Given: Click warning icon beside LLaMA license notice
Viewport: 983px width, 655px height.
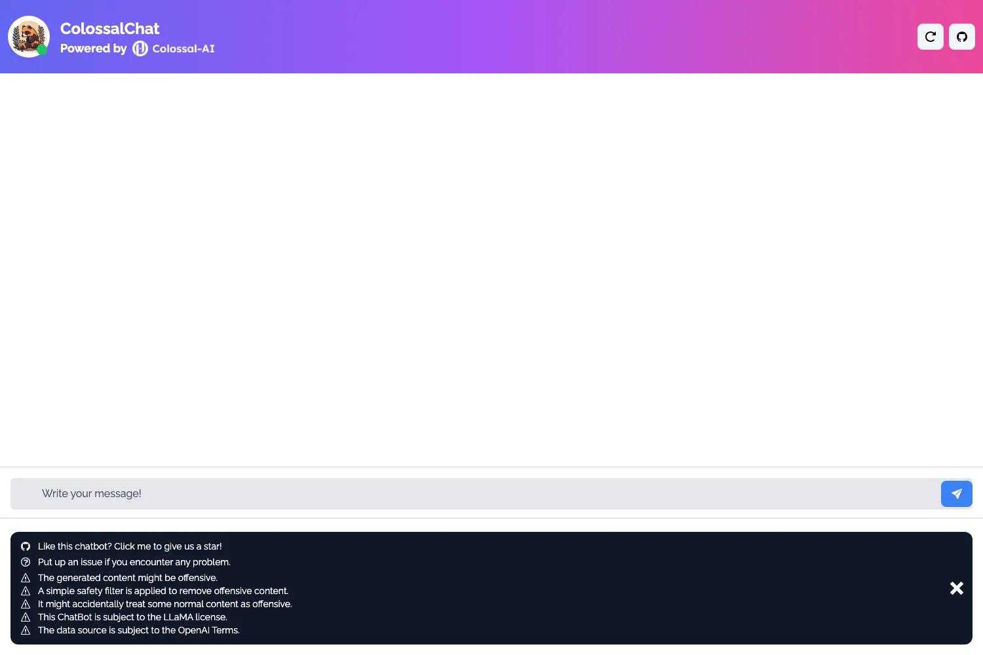Looking at the screenshot, I should 26,617.
